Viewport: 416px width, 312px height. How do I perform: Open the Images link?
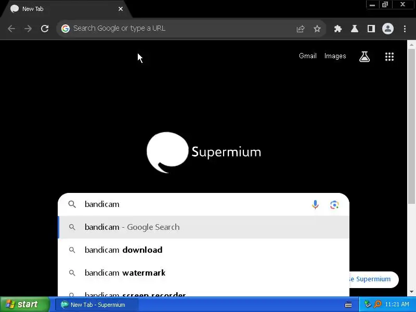(x=335, y=56)
